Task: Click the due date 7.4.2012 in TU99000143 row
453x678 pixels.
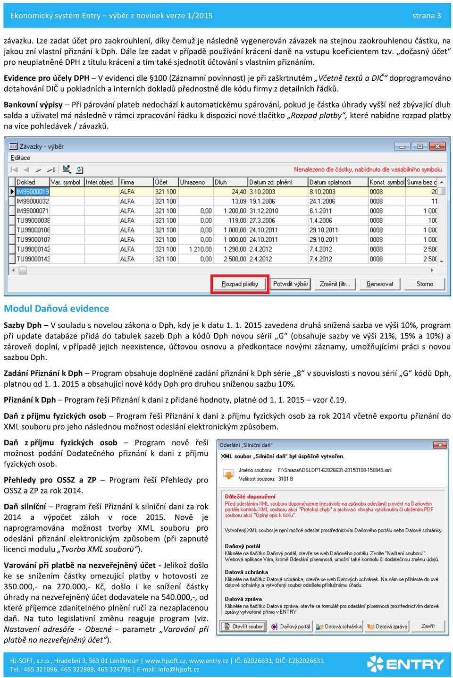Action: [x=338, y=259]
